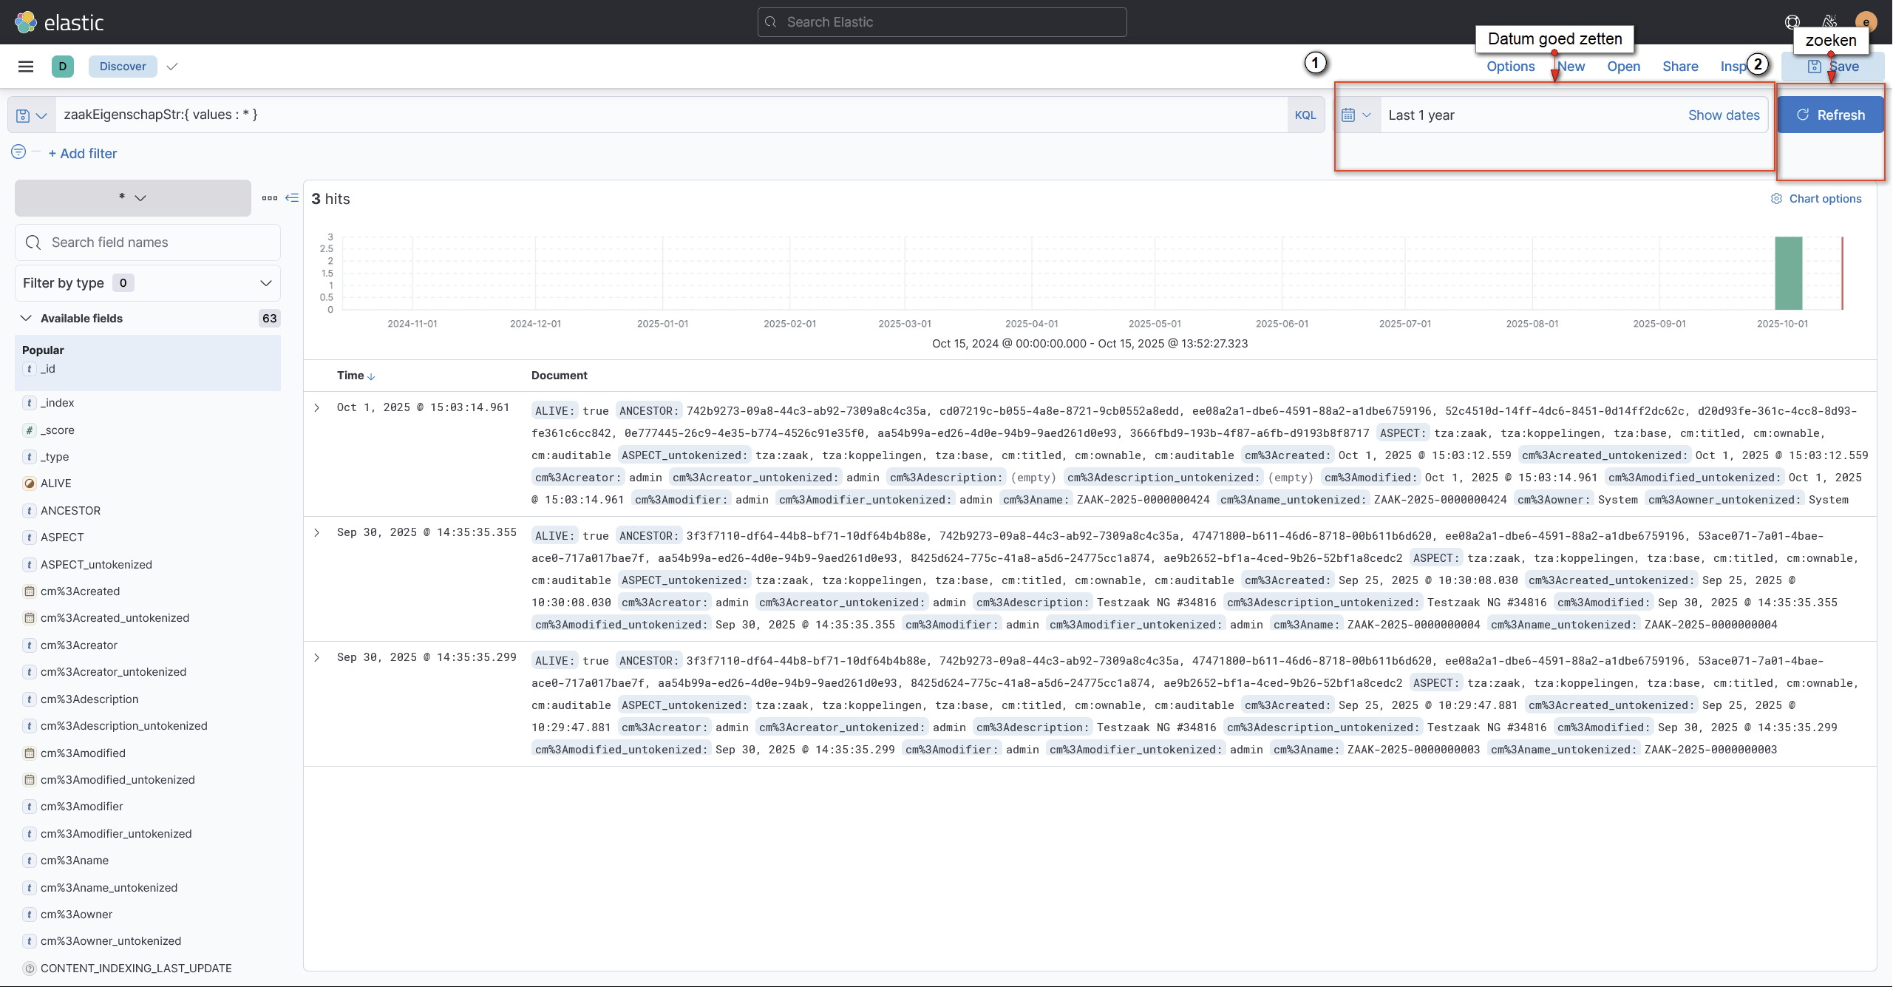Image resolution: width=1893 pixels, height=987 pixels.
Task: Click the Refresh button
Action: 1829,115
